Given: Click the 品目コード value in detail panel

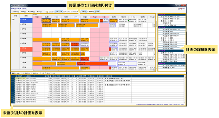Looking at the screenshot, I should click(178, 17).
